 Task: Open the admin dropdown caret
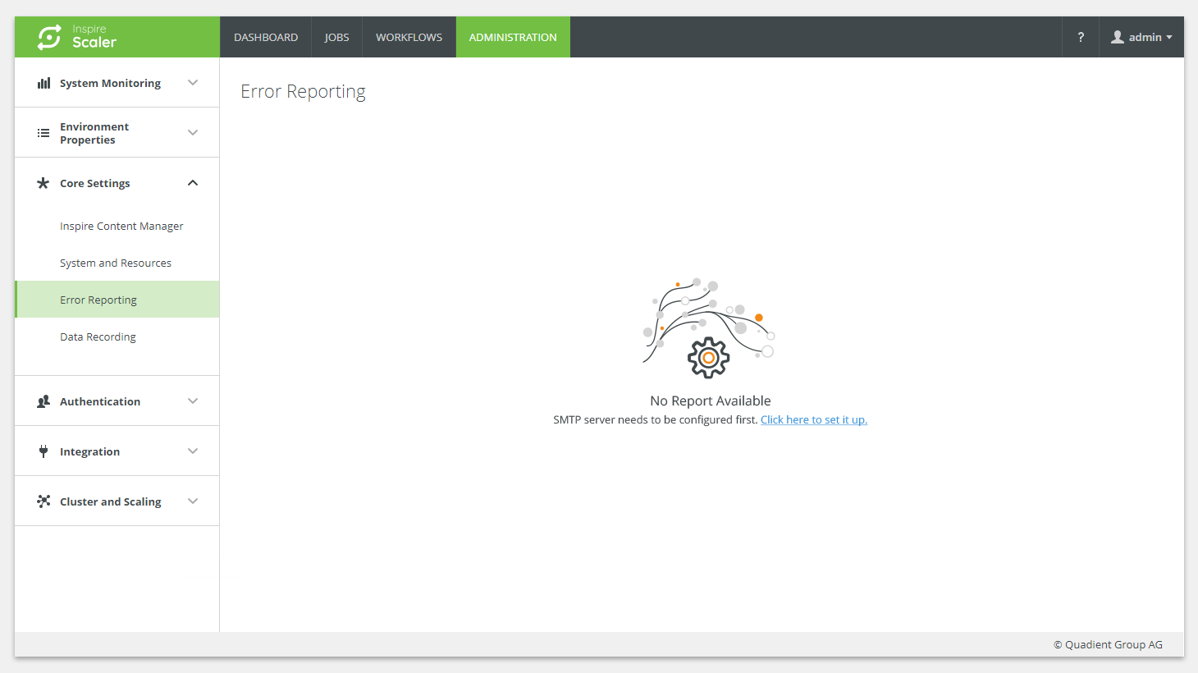click(1169, 38)
